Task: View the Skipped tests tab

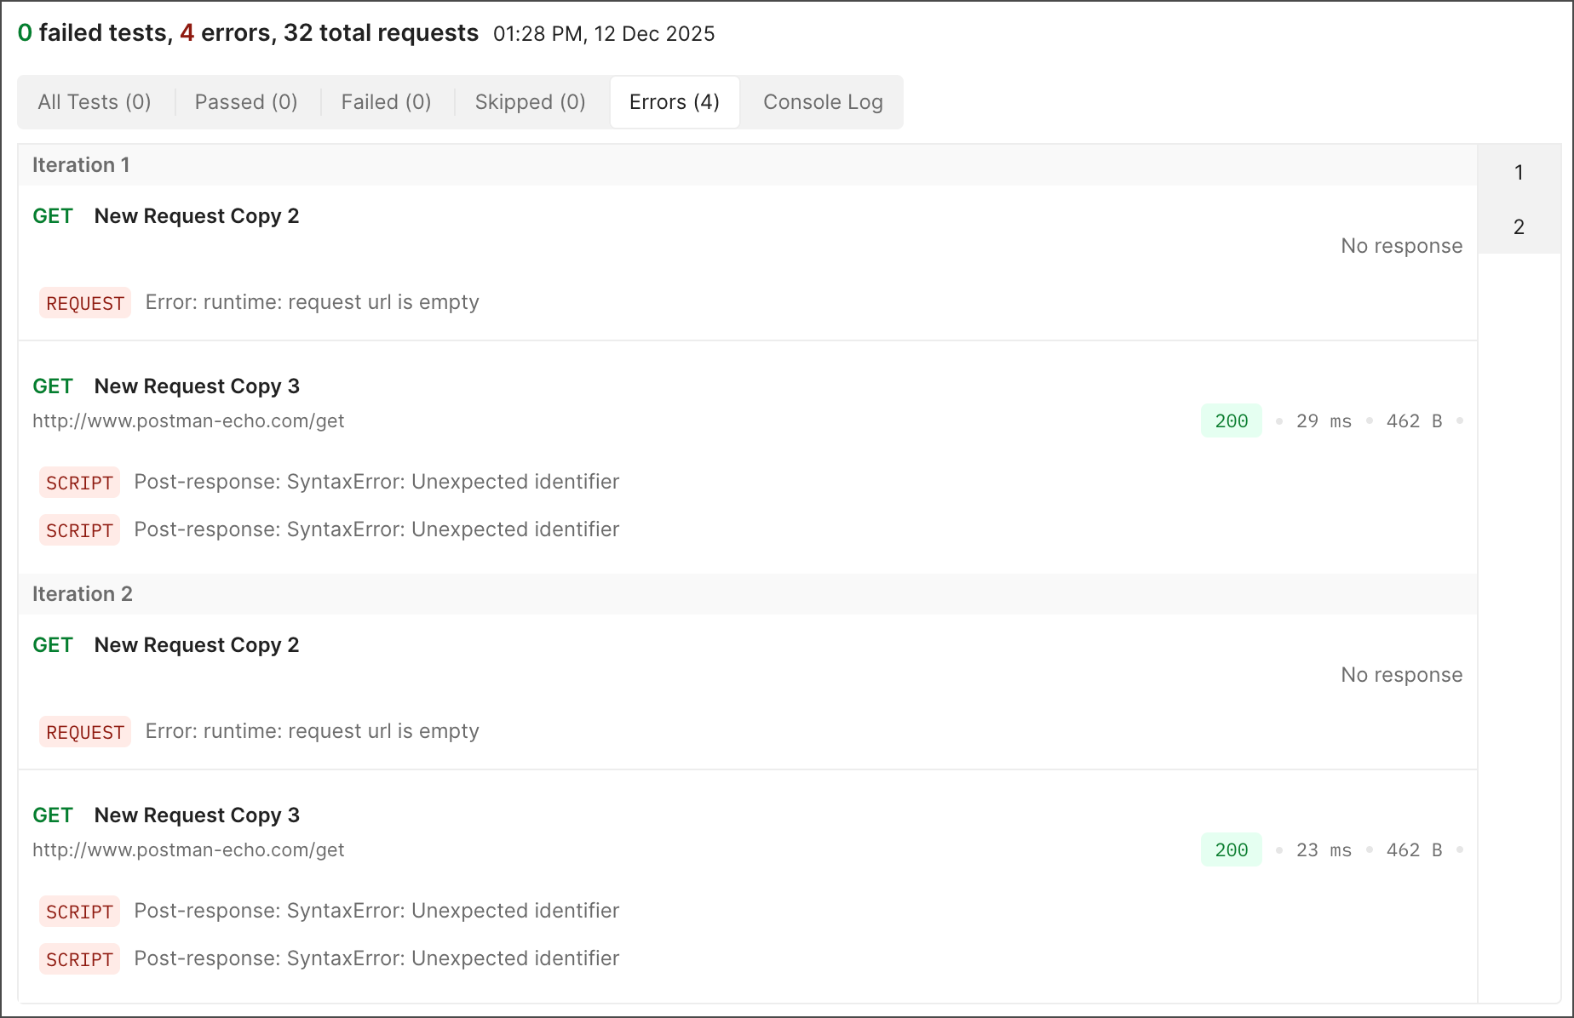Action: click(530, 101)
